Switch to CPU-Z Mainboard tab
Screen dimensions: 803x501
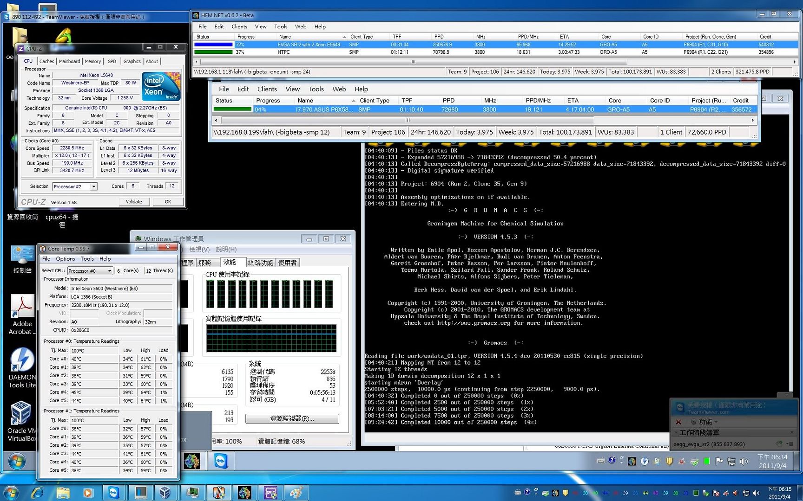tap(69, 61)
